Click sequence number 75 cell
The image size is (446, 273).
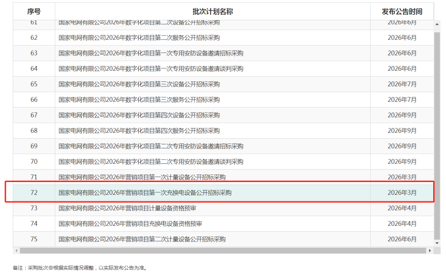34,239
